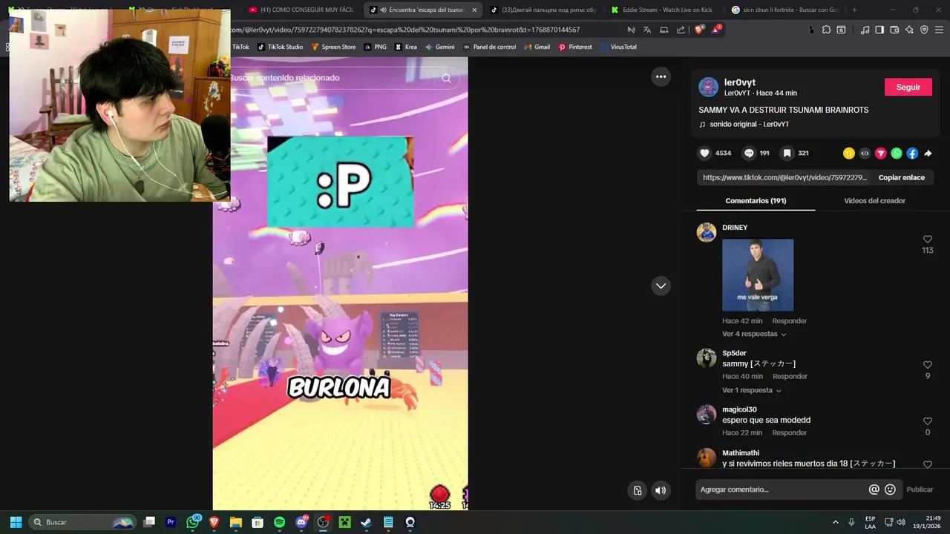Get the embed code via the </> icon
The height and width of the screenshot is (534, 950).
pos(865,154)
